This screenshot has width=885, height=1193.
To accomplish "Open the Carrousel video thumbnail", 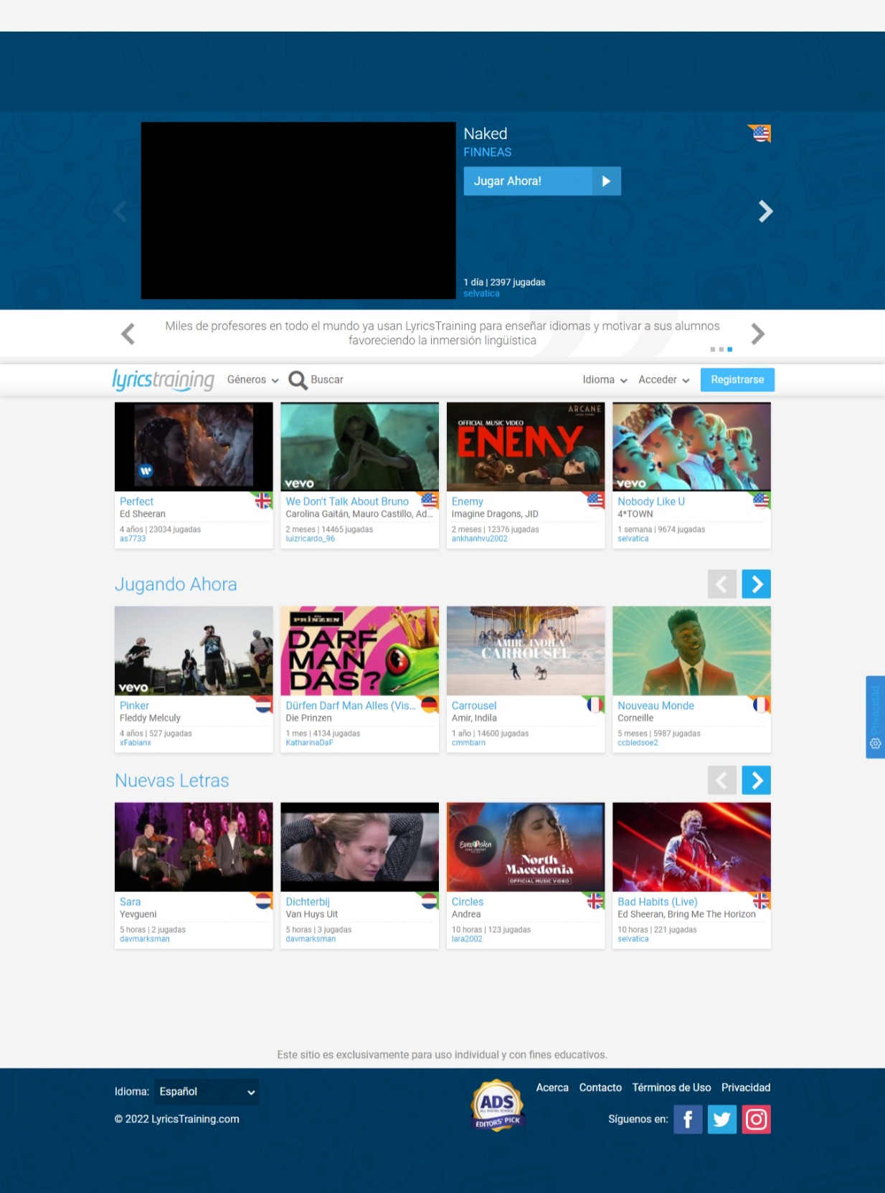I will [x=526, y=651].
